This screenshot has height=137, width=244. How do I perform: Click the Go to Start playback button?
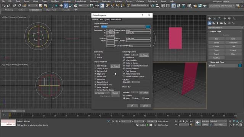click(x=176, y=121)
